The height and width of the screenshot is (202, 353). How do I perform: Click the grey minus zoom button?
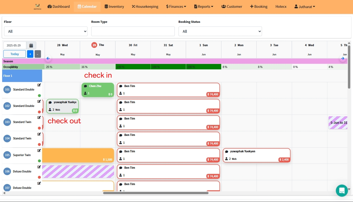click(38, 54)
